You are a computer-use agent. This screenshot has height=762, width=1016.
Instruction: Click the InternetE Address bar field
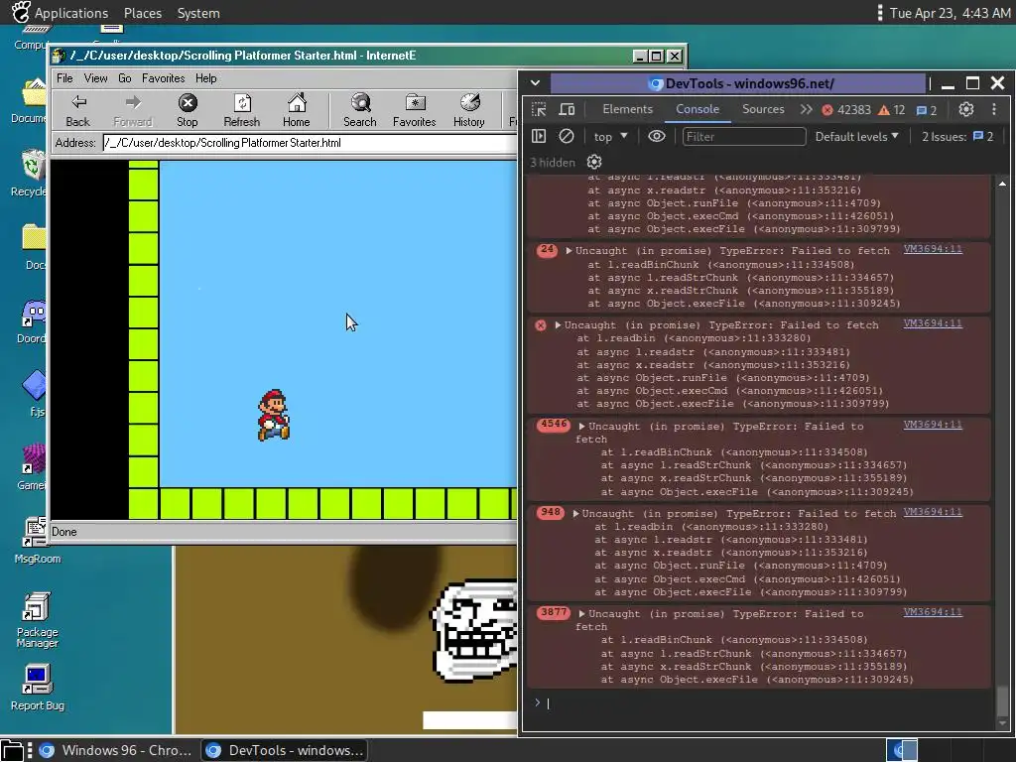(310, 143)
